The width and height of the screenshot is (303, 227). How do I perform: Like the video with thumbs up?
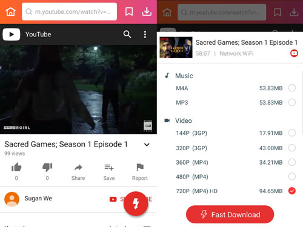[16, 167]
